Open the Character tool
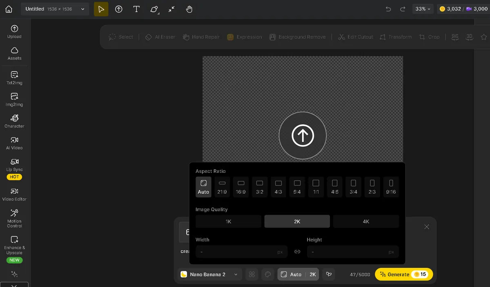Image resolution: width=490 pixels, height=287 pixels. tap(14, 121)
